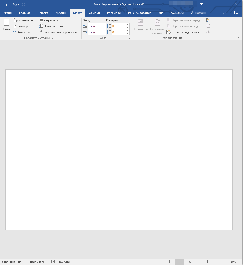Image resolution: width=243 pixels, height=265 pixels.
Task: Open the spelling check icon in status bar
Action: click(53, 262)
